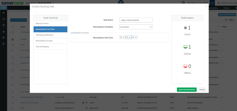Click the Task Name input field

(136, 20)
